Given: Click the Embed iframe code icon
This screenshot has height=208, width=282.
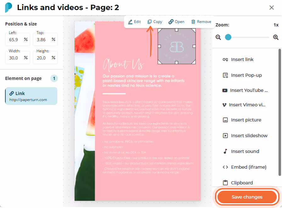Looking at the screenshot, I should click(x=225, y=167).
